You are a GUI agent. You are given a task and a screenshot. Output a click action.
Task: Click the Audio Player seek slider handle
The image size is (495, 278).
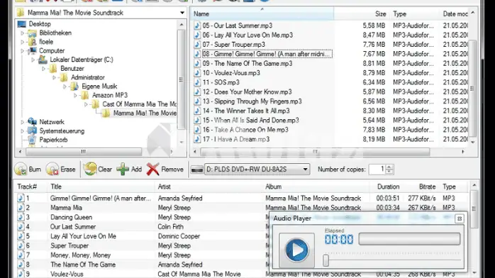[x=326, y=260]
